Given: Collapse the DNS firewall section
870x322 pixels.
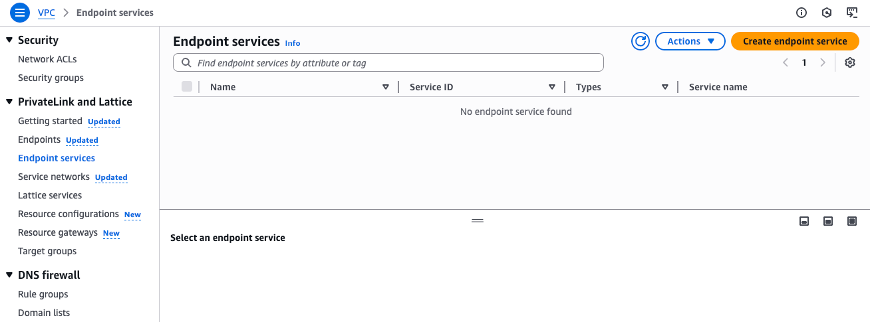Looking at the screenshot, I should point(9,276).
